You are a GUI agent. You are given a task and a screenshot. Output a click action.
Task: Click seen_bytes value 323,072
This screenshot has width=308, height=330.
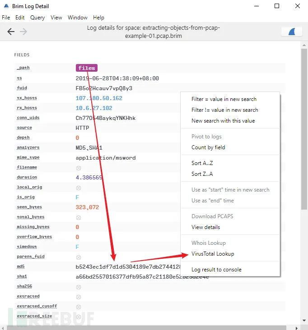point(87,207)
